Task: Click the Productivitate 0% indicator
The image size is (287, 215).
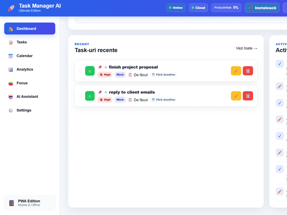Action: pyautogui.click(x=226, y=8)
